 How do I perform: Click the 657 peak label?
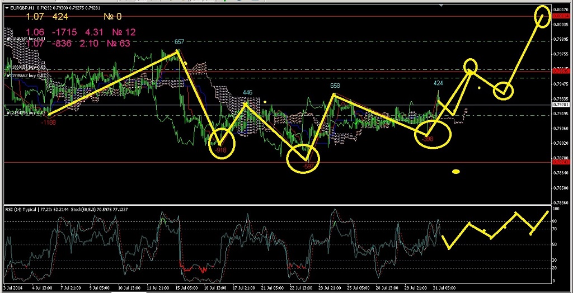pos(179,42)
